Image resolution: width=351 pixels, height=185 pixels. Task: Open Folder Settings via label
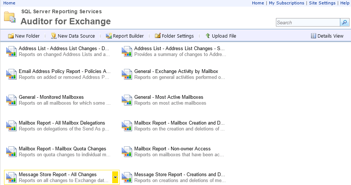pyautogui.click(x=178, y=36)
